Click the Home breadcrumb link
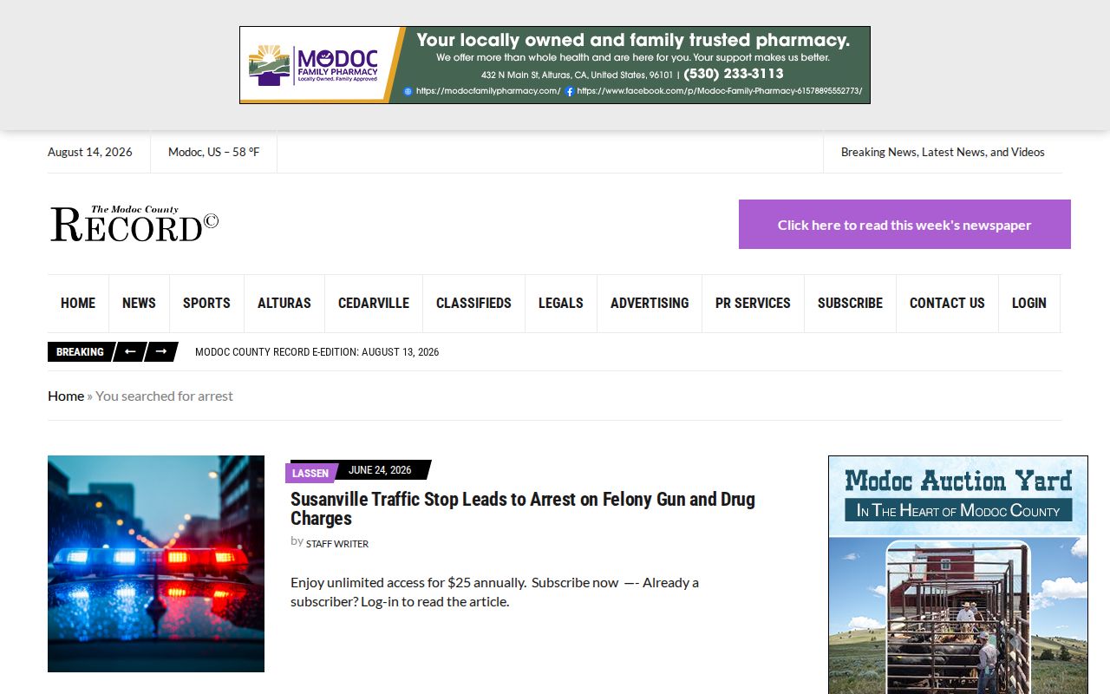 pyautogui.click(x=66, y=396)
